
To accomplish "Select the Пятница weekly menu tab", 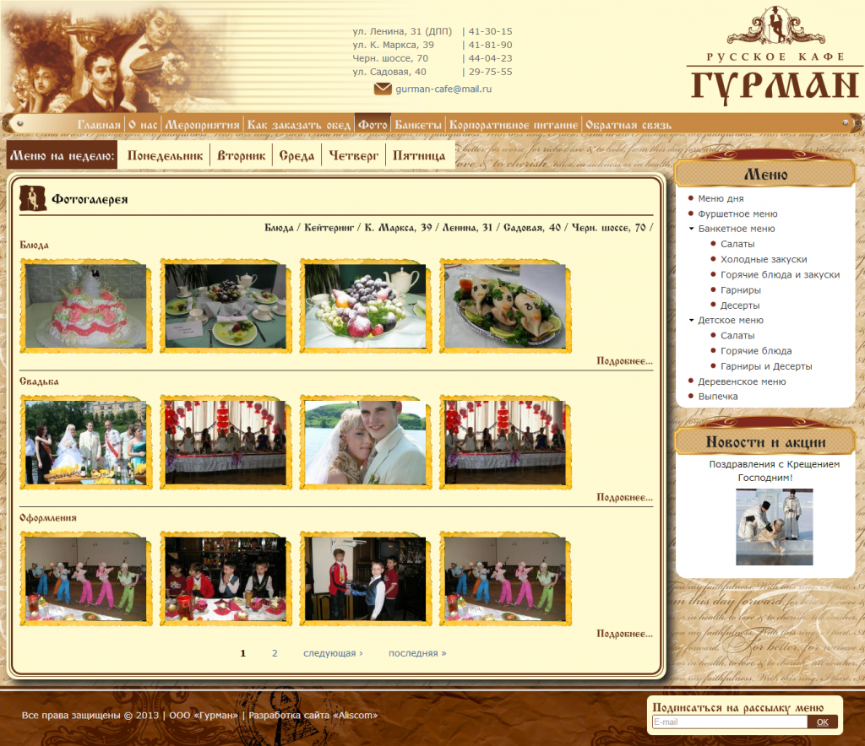I will 419,156.
